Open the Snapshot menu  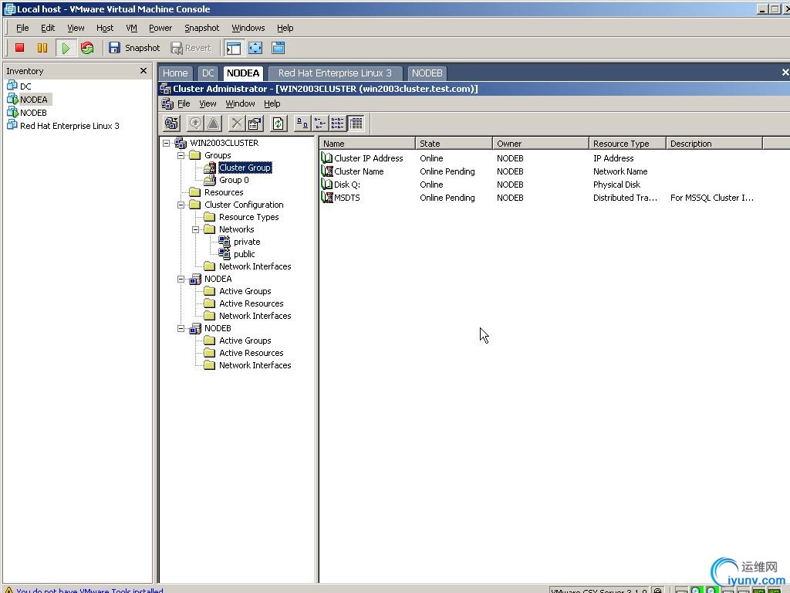pos(201,28)
